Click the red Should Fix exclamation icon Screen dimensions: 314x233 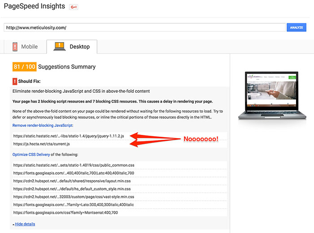(15, 82)
